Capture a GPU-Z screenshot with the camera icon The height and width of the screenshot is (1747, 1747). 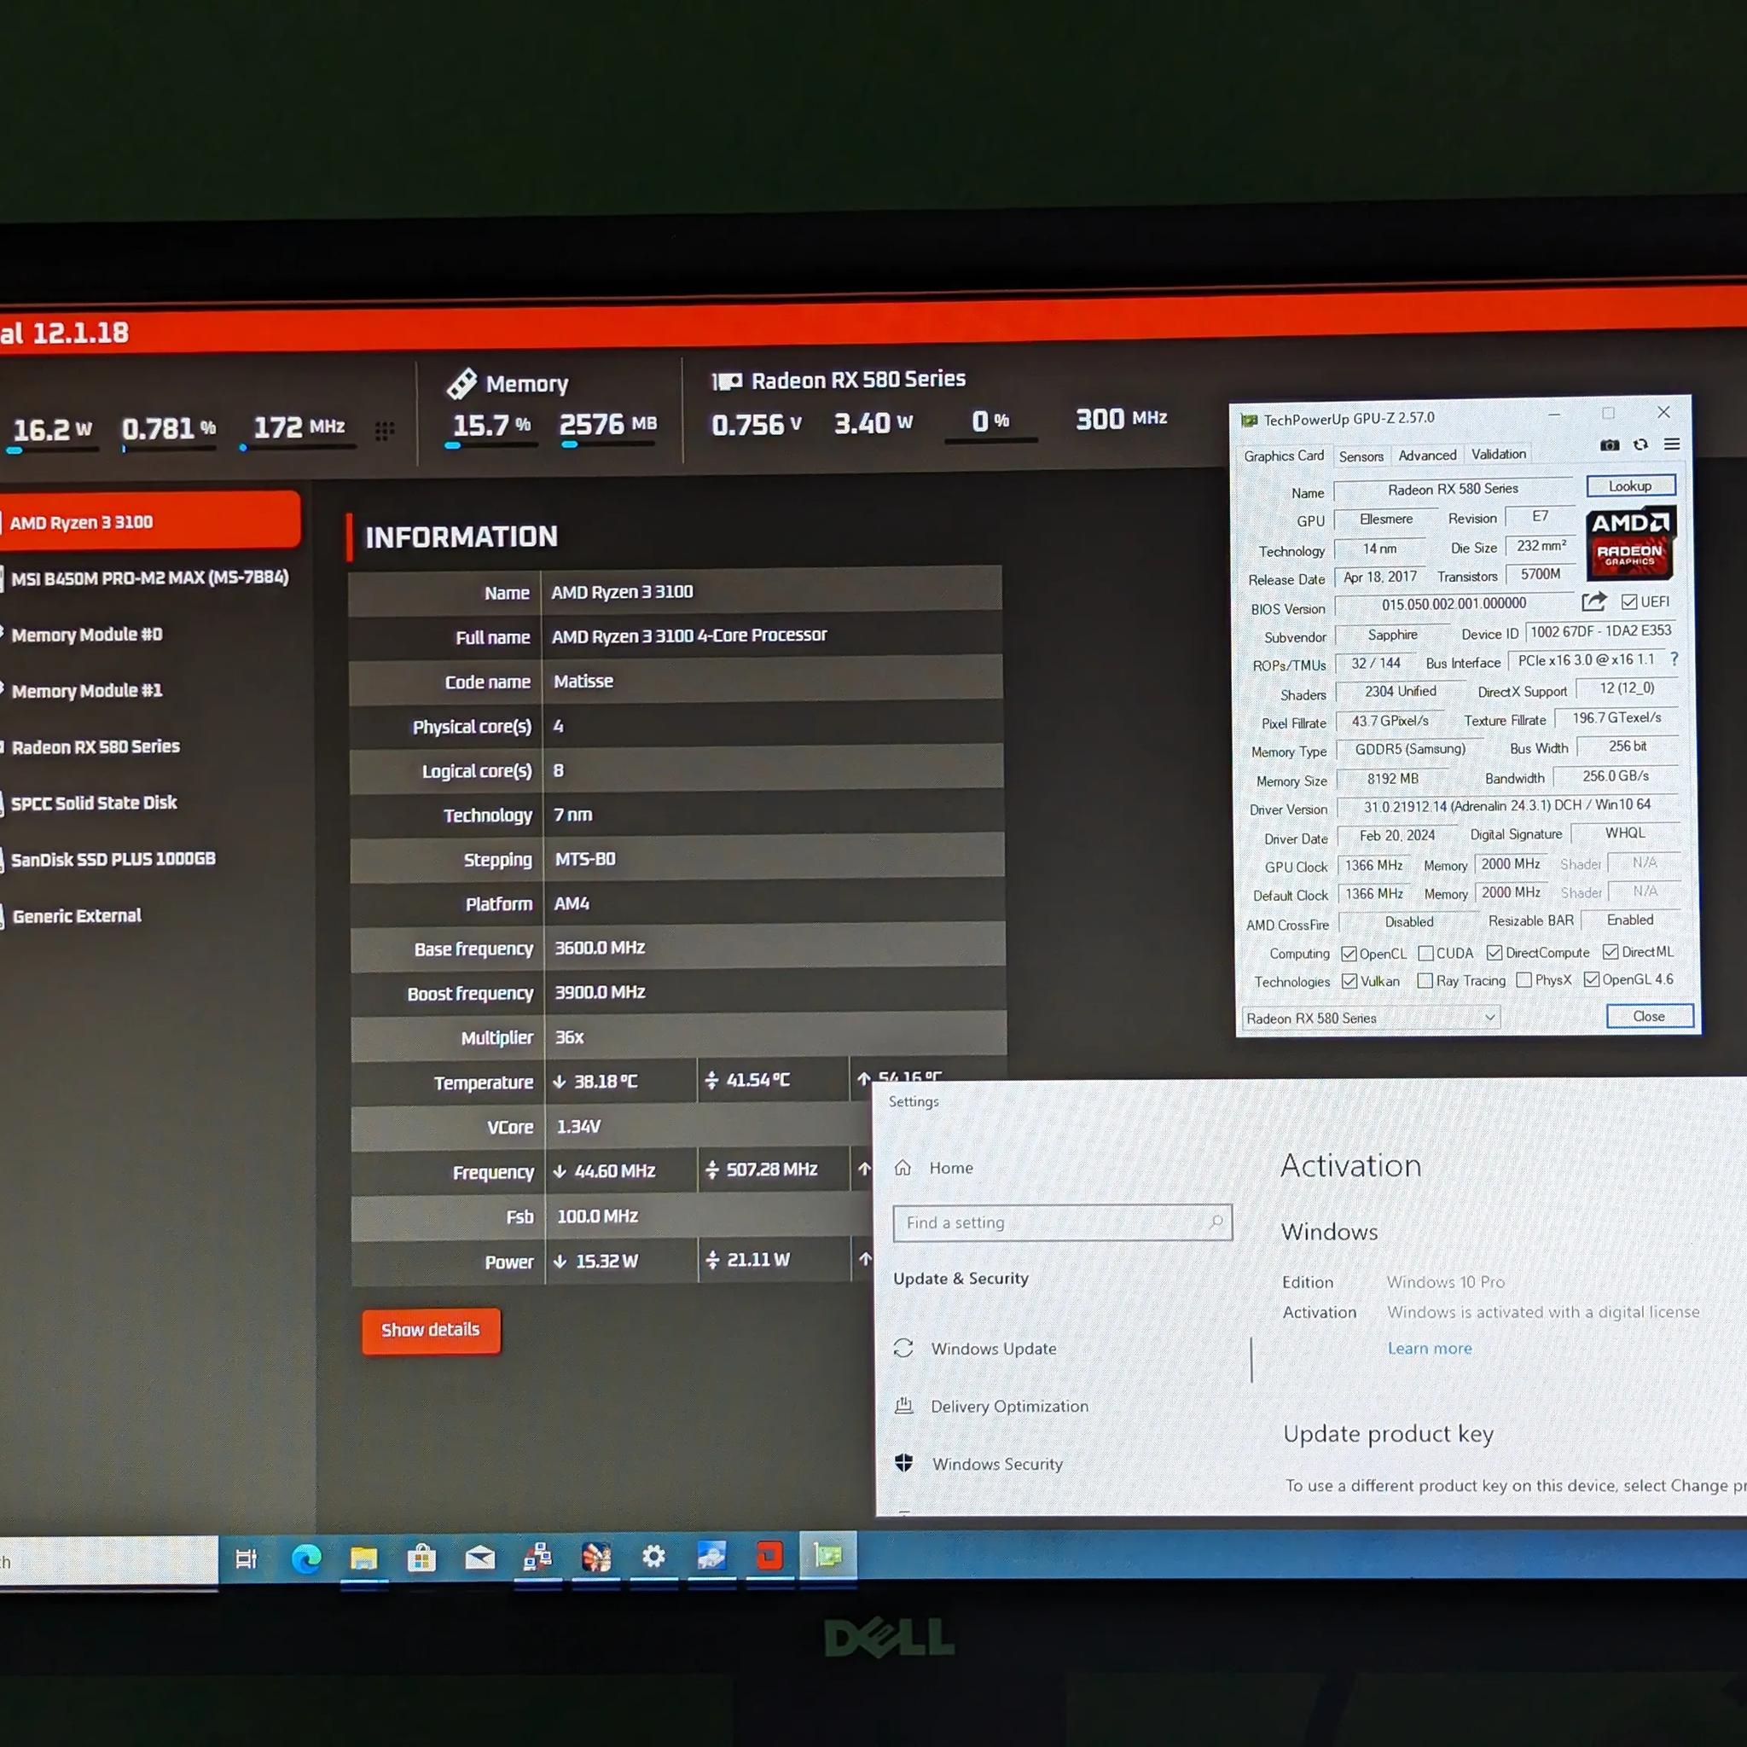click(1610, 445)
